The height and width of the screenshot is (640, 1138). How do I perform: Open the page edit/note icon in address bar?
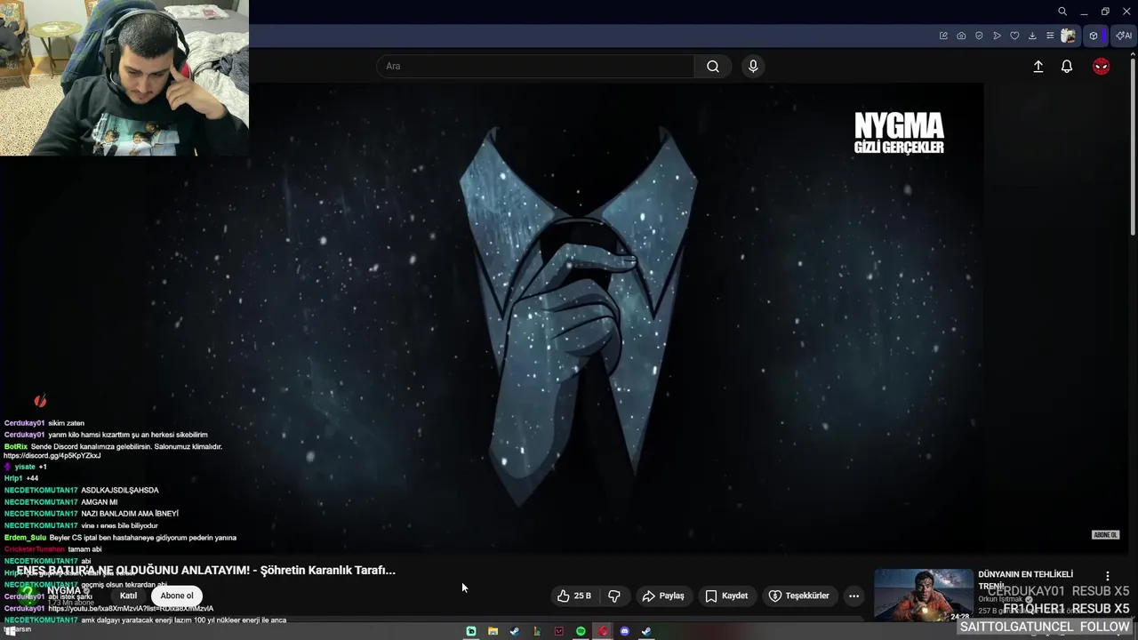coord(943,36)
